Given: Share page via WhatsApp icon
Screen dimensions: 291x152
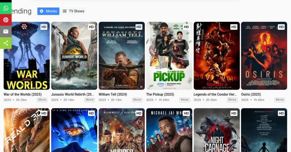Looking at the screenshot, I should point(6,8).
